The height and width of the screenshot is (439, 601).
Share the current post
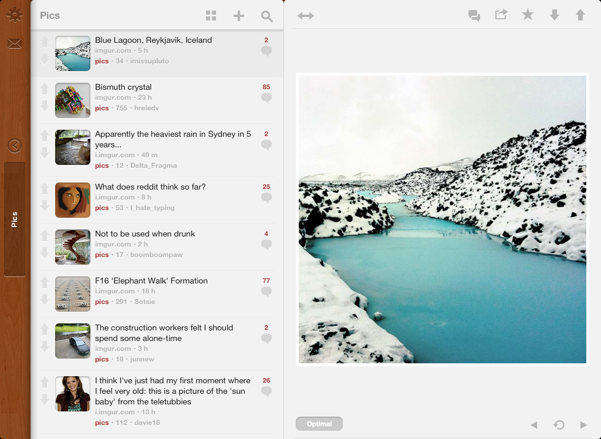coord(501,15)
